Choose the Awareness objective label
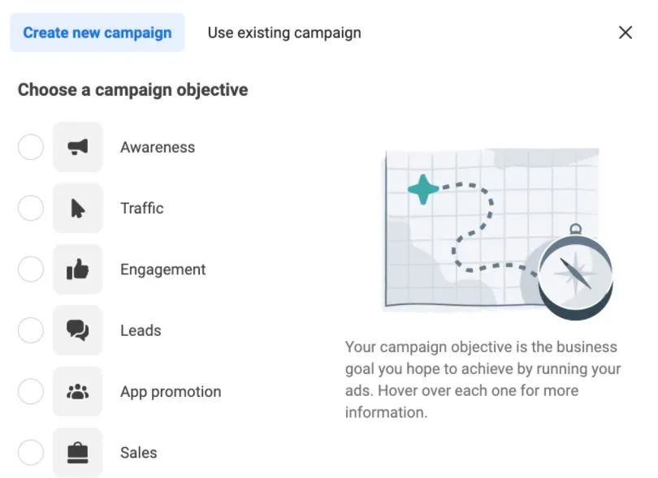Viewport: 658px width, 478px height. (x=158, y=147)
